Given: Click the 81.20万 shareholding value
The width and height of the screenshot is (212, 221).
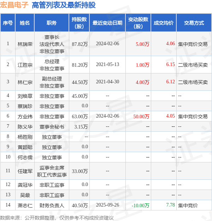Looking at the screenshot, I should [80, 65].
